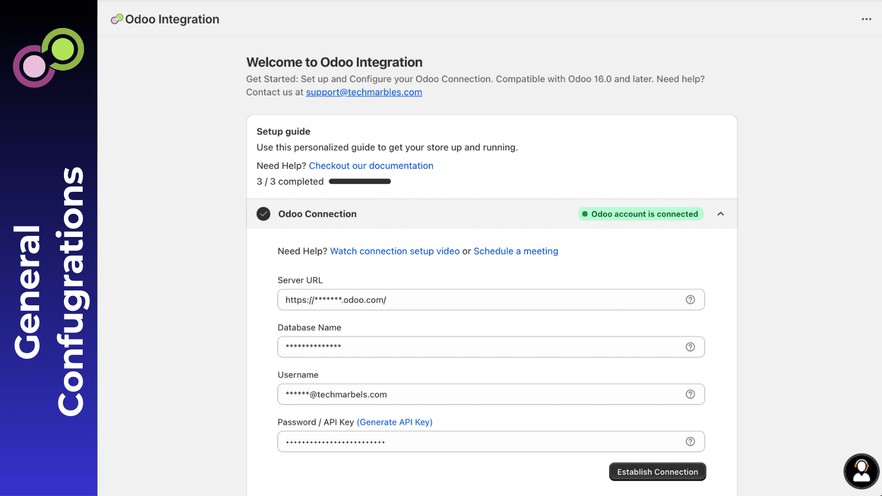882x496 pixels.
Task: Click the Password / API Key help icon
Action: [690, 441]
